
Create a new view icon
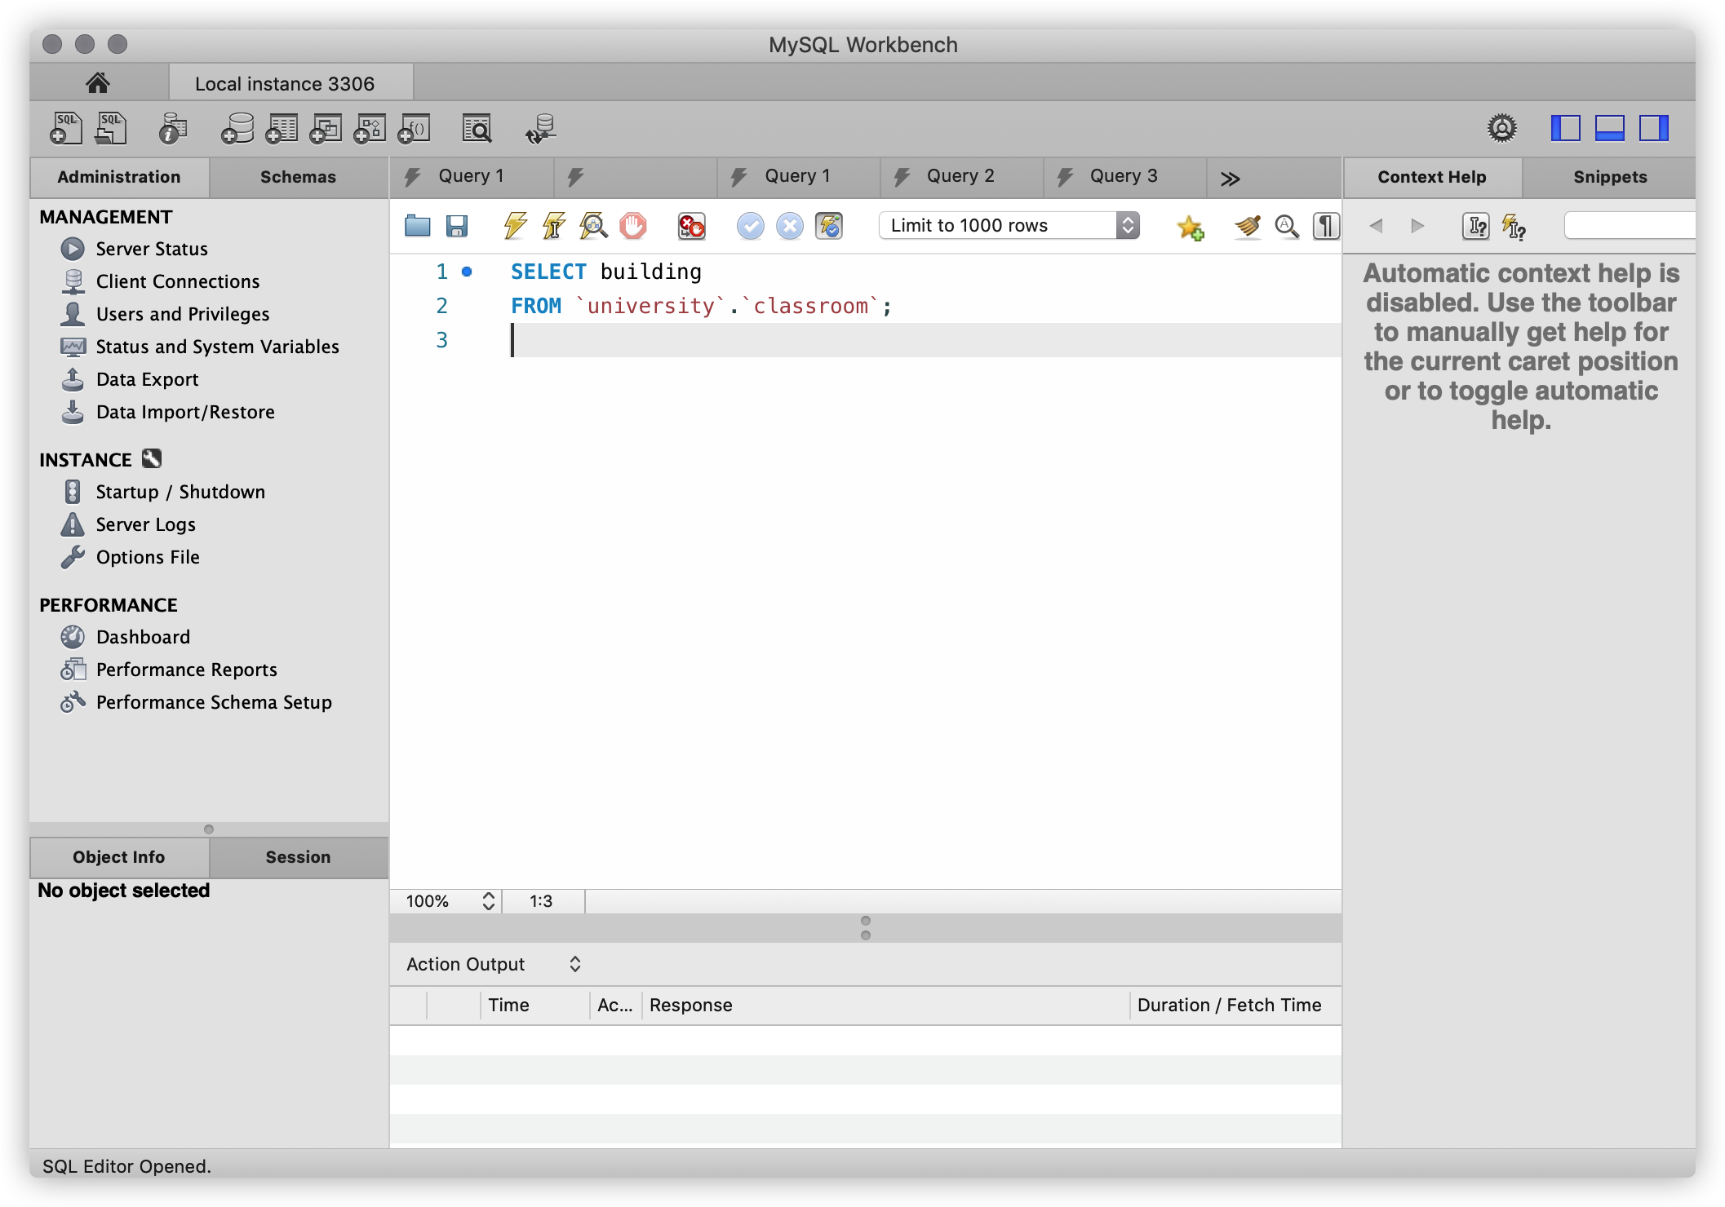coord(326,129)
